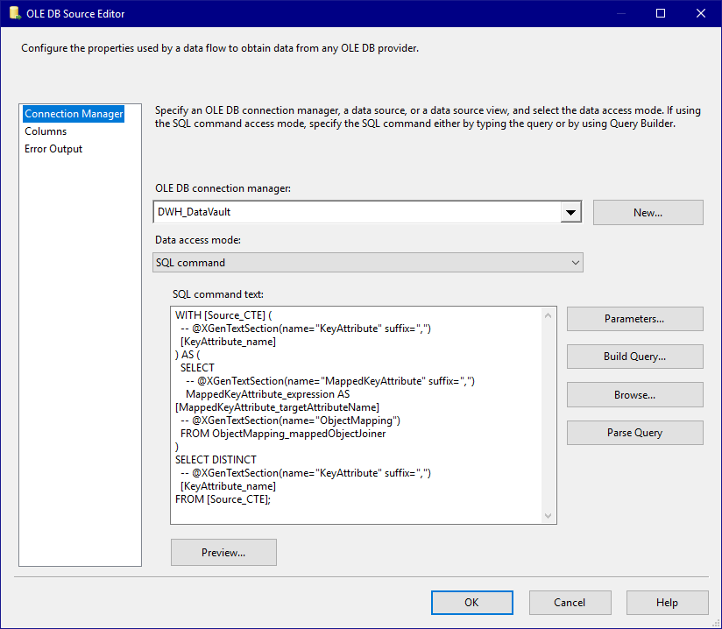Click the Browse... button
Image resolution: width=722 pixels, height=629 pixels.
(634, 394)
